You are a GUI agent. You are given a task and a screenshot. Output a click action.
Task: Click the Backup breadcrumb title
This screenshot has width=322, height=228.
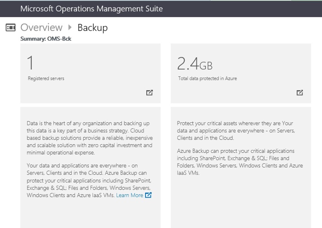(93, 28)
